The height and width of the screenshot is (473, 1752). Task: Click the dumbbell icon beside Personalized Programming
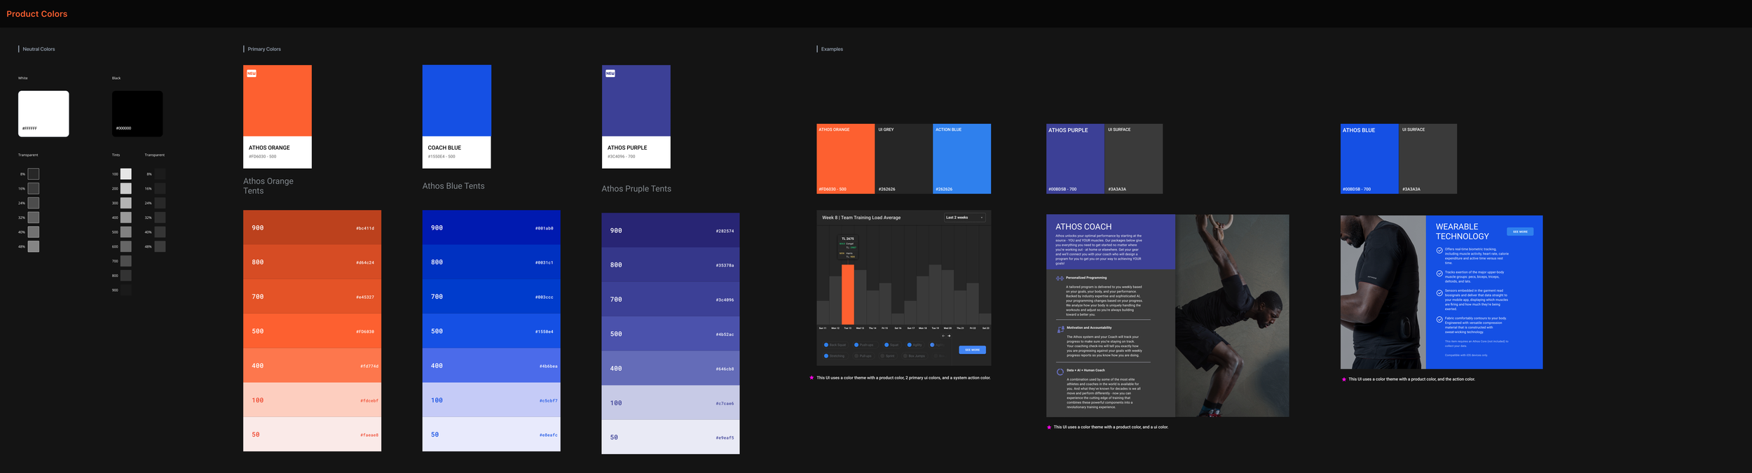tap(1060, 278)
